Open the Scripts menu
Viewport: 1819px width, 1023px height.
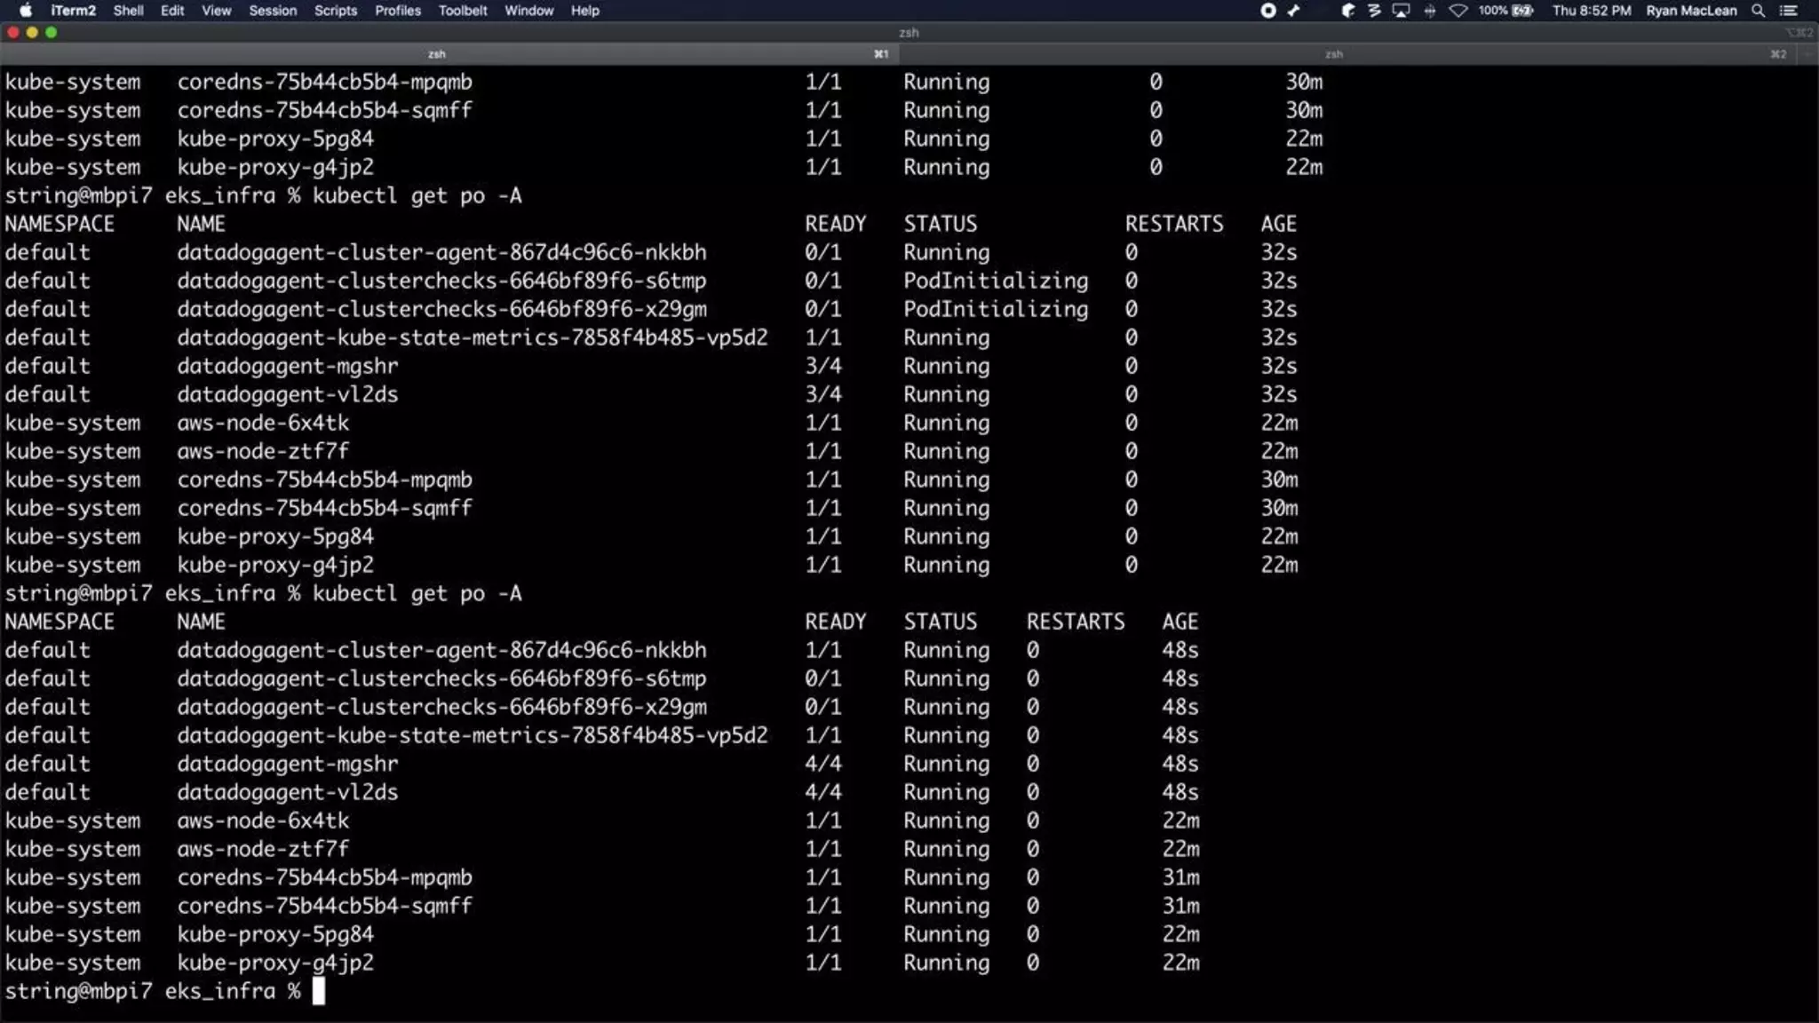click(x=335, y=11)
